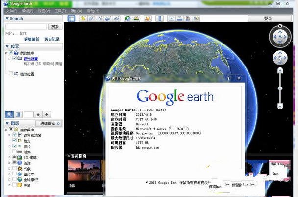The width and height of the screenshot is (298, 197).
Task: Expand the 更多 layer node
Action: point(9,185)
